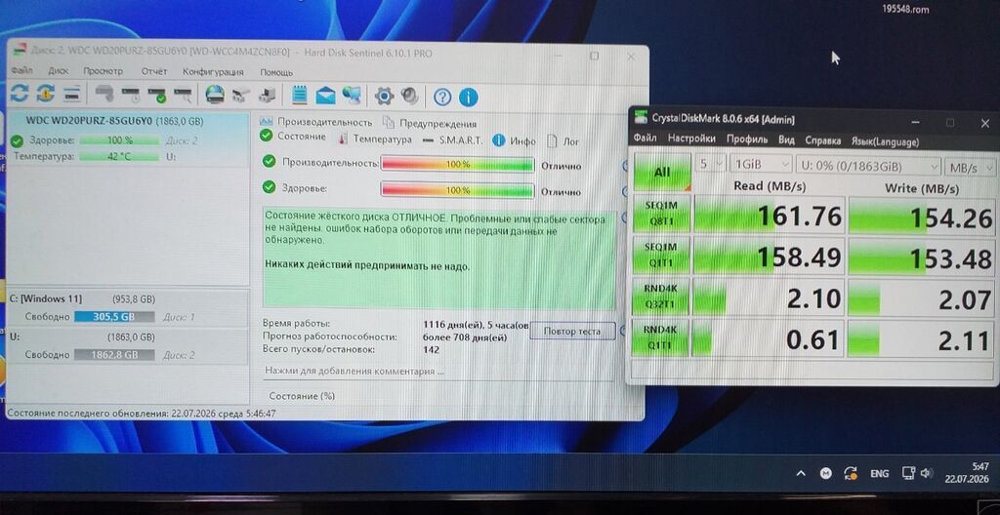Open settings via blue gear icon
Screen dimensions: 1000x515
point(384,97)
